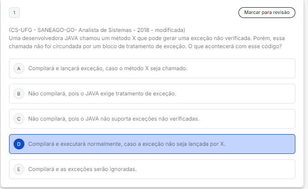Pick answer 'JAVA exige tratamento de exceção'
This screenshot has width=308, height=189.
[102, 94]
